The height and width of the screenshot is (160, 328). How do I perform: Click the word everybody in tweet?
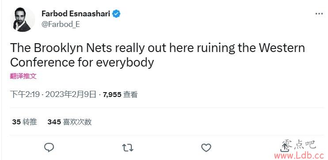coord(125,63)
